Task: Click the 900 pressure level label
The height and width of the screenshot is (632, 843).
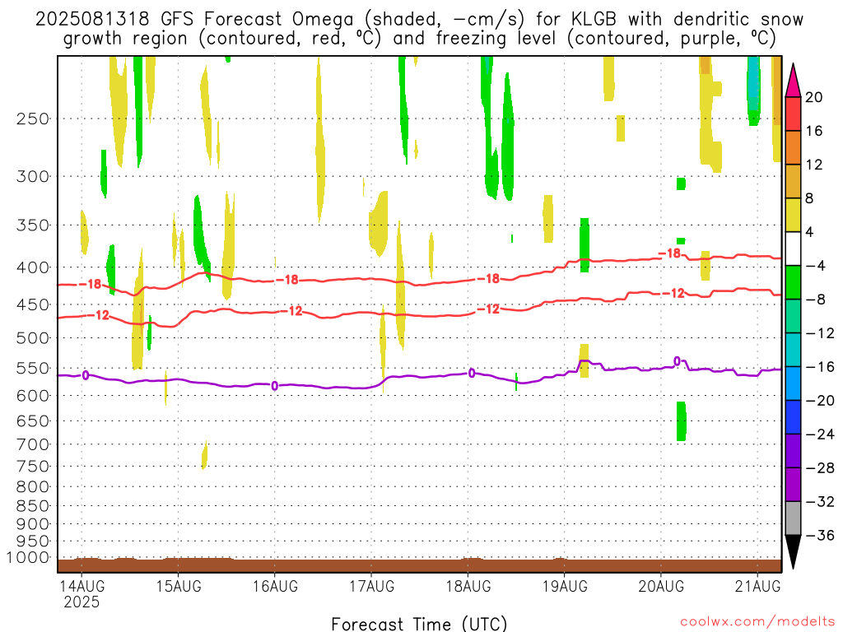Action: [x=33, y=524]
